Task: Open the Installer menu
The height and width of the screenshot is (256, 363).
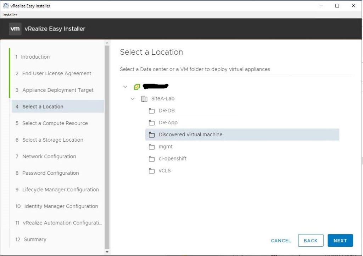Action: click(10, 15)
